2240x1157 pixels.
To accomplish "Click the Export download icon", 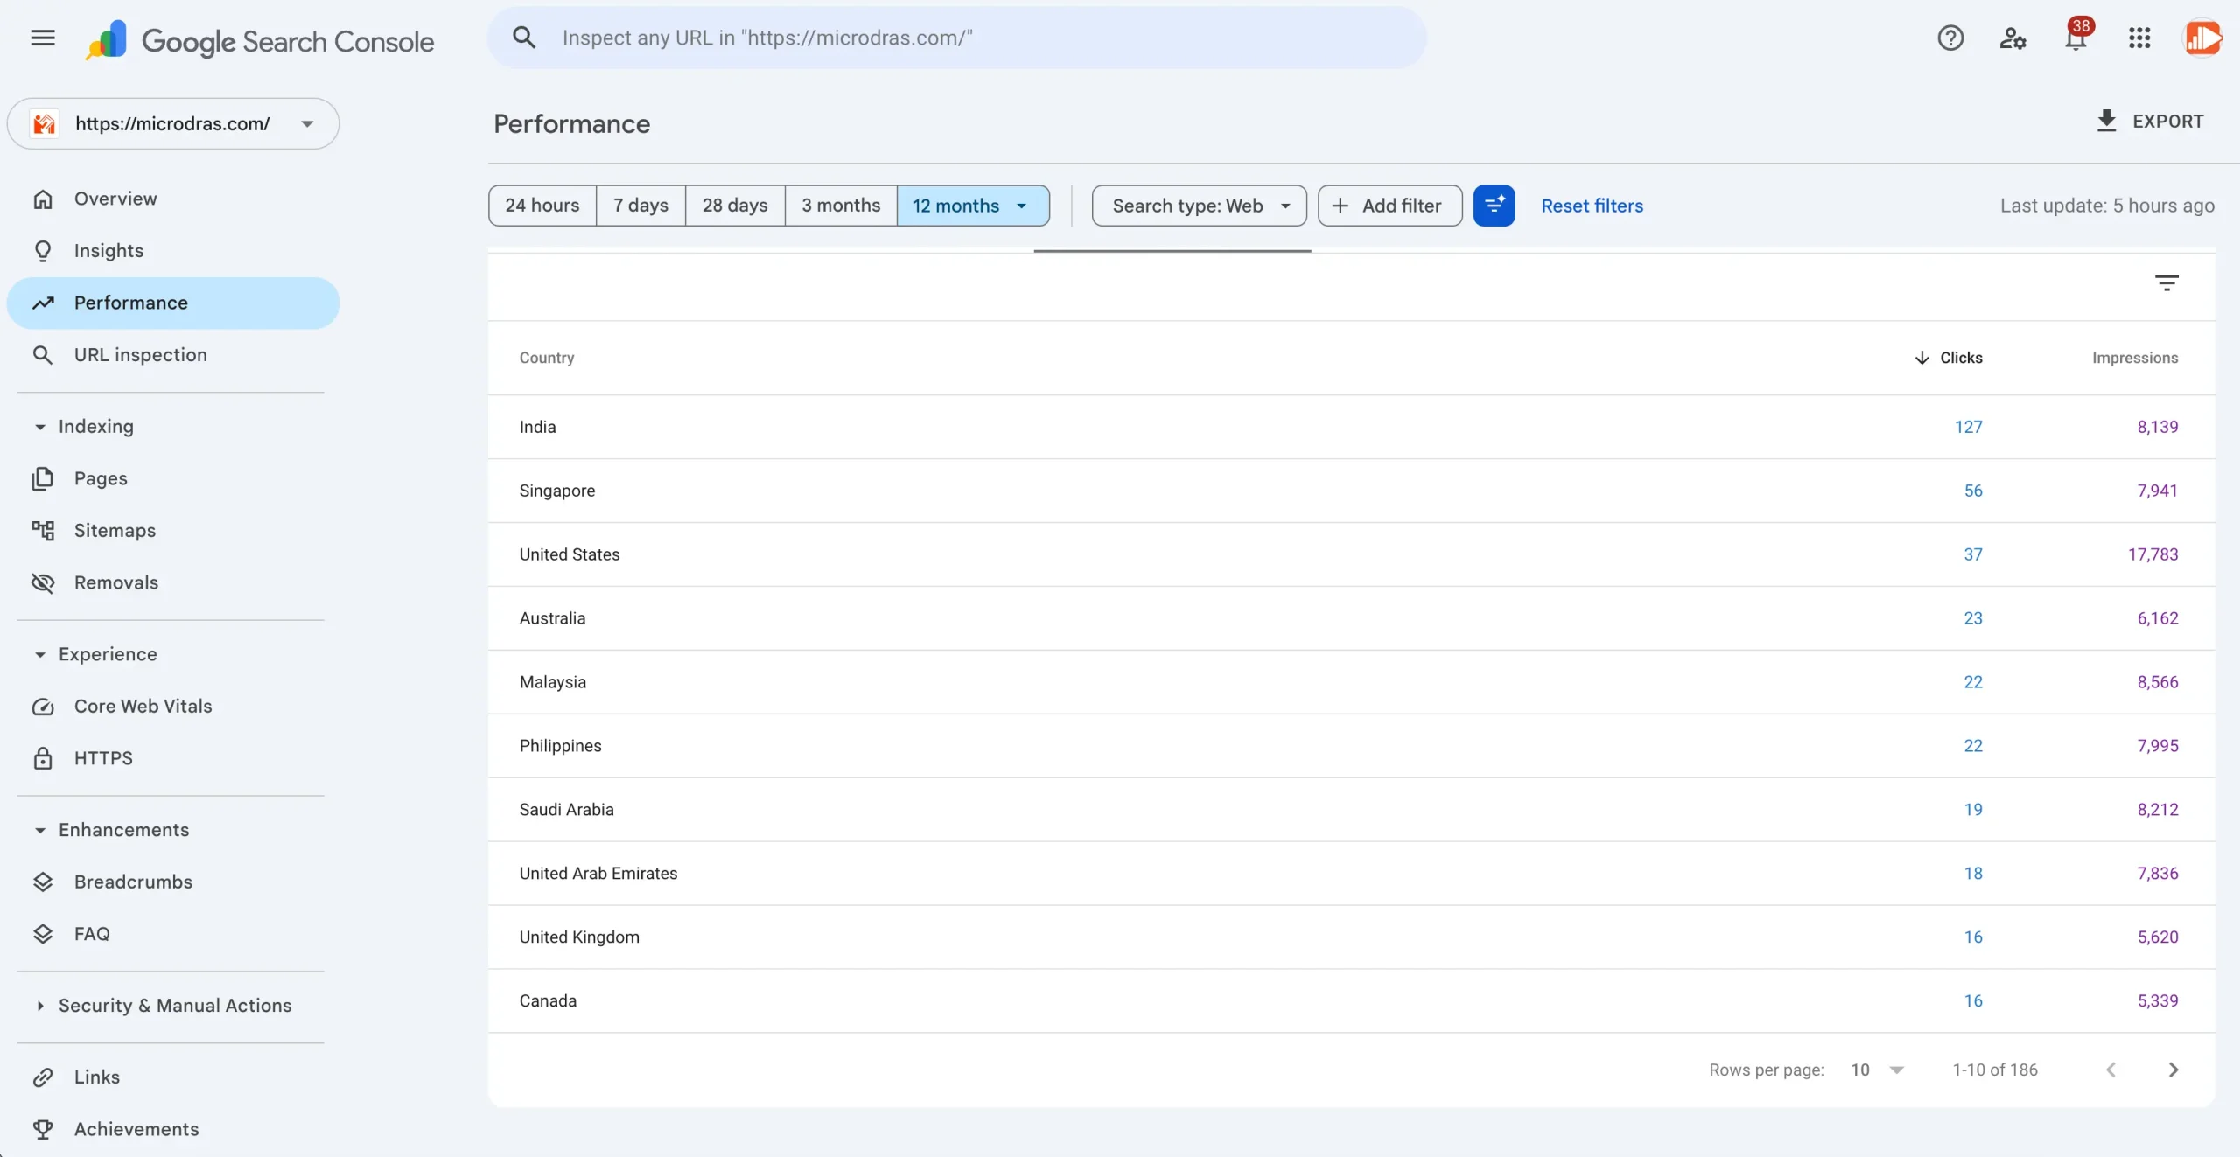I will pyautogui.click(x=2106, y=122).
